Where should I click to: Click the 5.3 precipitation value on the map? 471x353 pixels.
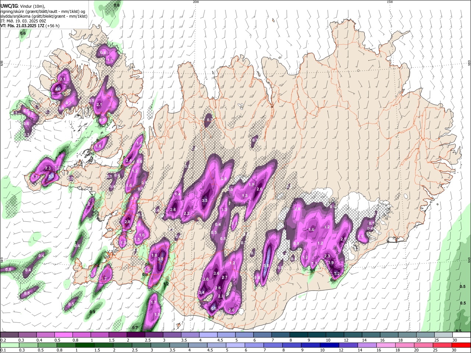click(51, 176)
